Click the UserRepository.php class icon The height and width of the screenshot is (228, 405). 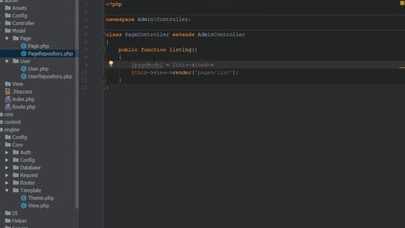tap(24, 77)
